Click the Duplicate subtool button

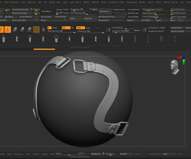point(90,18)
